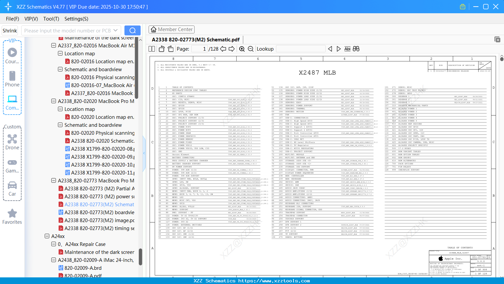Screen dimensions: 504x284
Task: Open A2338 820-02773 (M2) power PDF
Action: click(x=96, y=196)
